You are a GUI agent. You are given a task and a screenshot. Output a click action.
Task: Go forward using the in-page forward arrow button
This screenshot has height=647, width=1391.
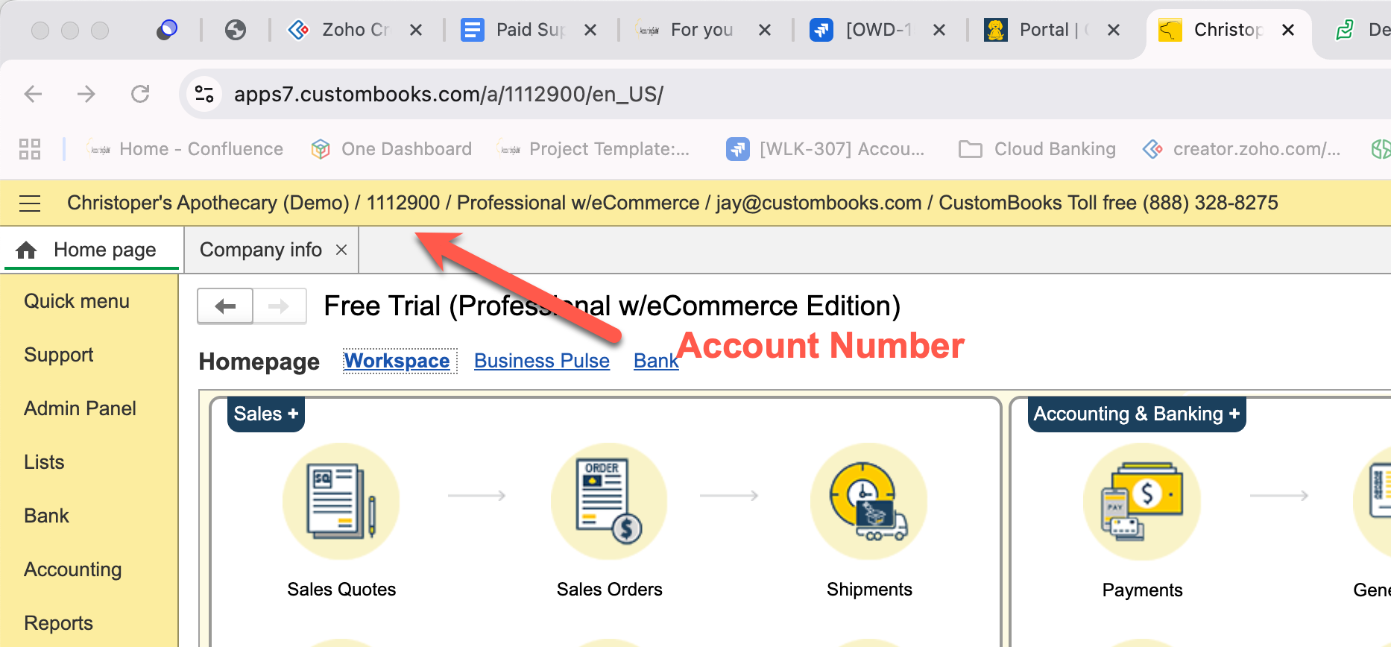click(280, 306)
